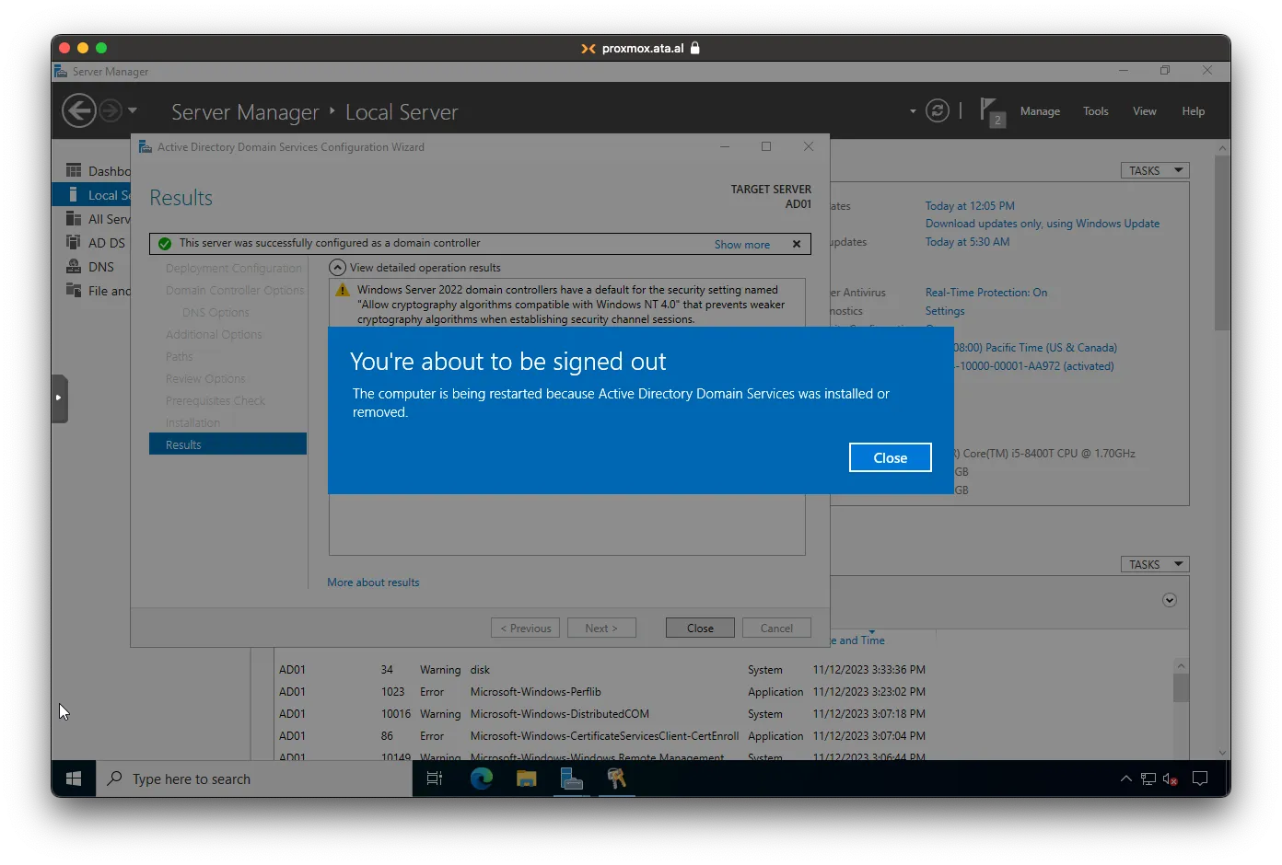Open the Help menu
Image resolution: width=1282 pixels, height=865 pixels.
pyautogui.click(x=1194, y=111)
